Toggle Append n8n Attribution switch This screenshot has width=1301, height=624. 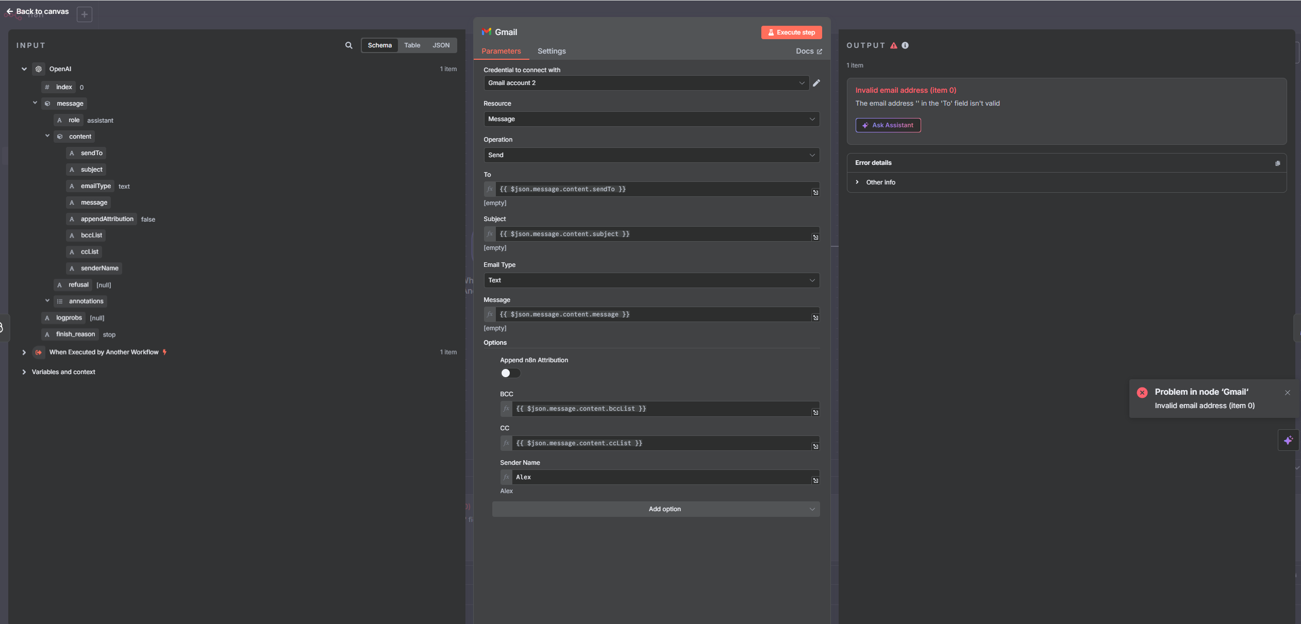pyautogui.click(x=510, y=373)
